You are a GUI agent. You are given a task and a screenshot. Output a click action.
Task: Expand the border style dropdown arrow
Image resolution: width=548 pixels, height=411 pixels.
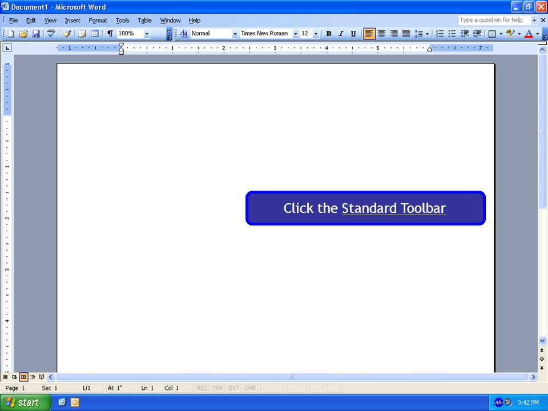(x=501, y=34)
